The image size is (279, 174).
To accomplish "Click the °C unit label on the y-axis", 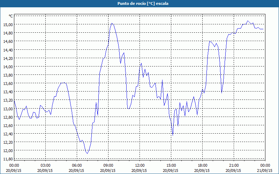I will (x=11, y=16).
